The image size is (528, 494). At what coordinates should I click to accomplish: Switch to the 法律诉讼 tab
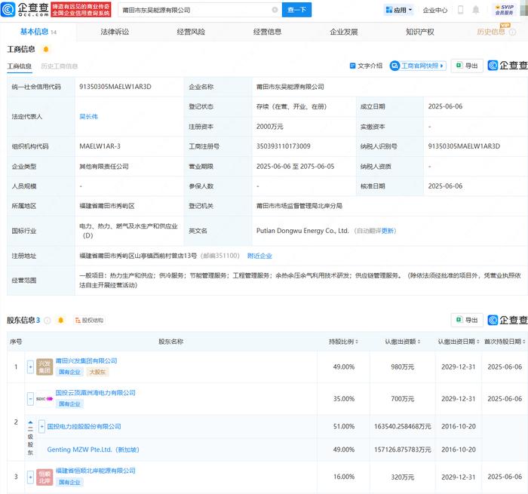coord(115,32)
